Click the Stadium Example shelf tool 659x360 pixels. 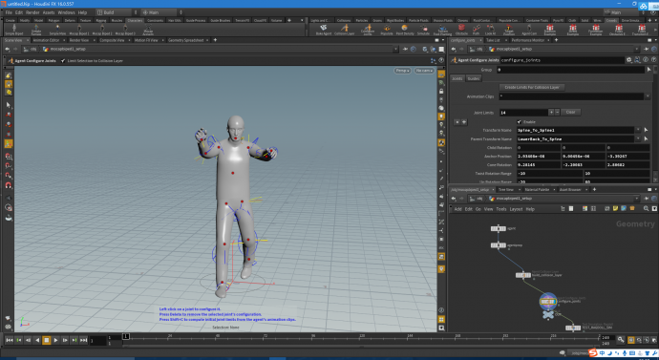pos(550,30)
